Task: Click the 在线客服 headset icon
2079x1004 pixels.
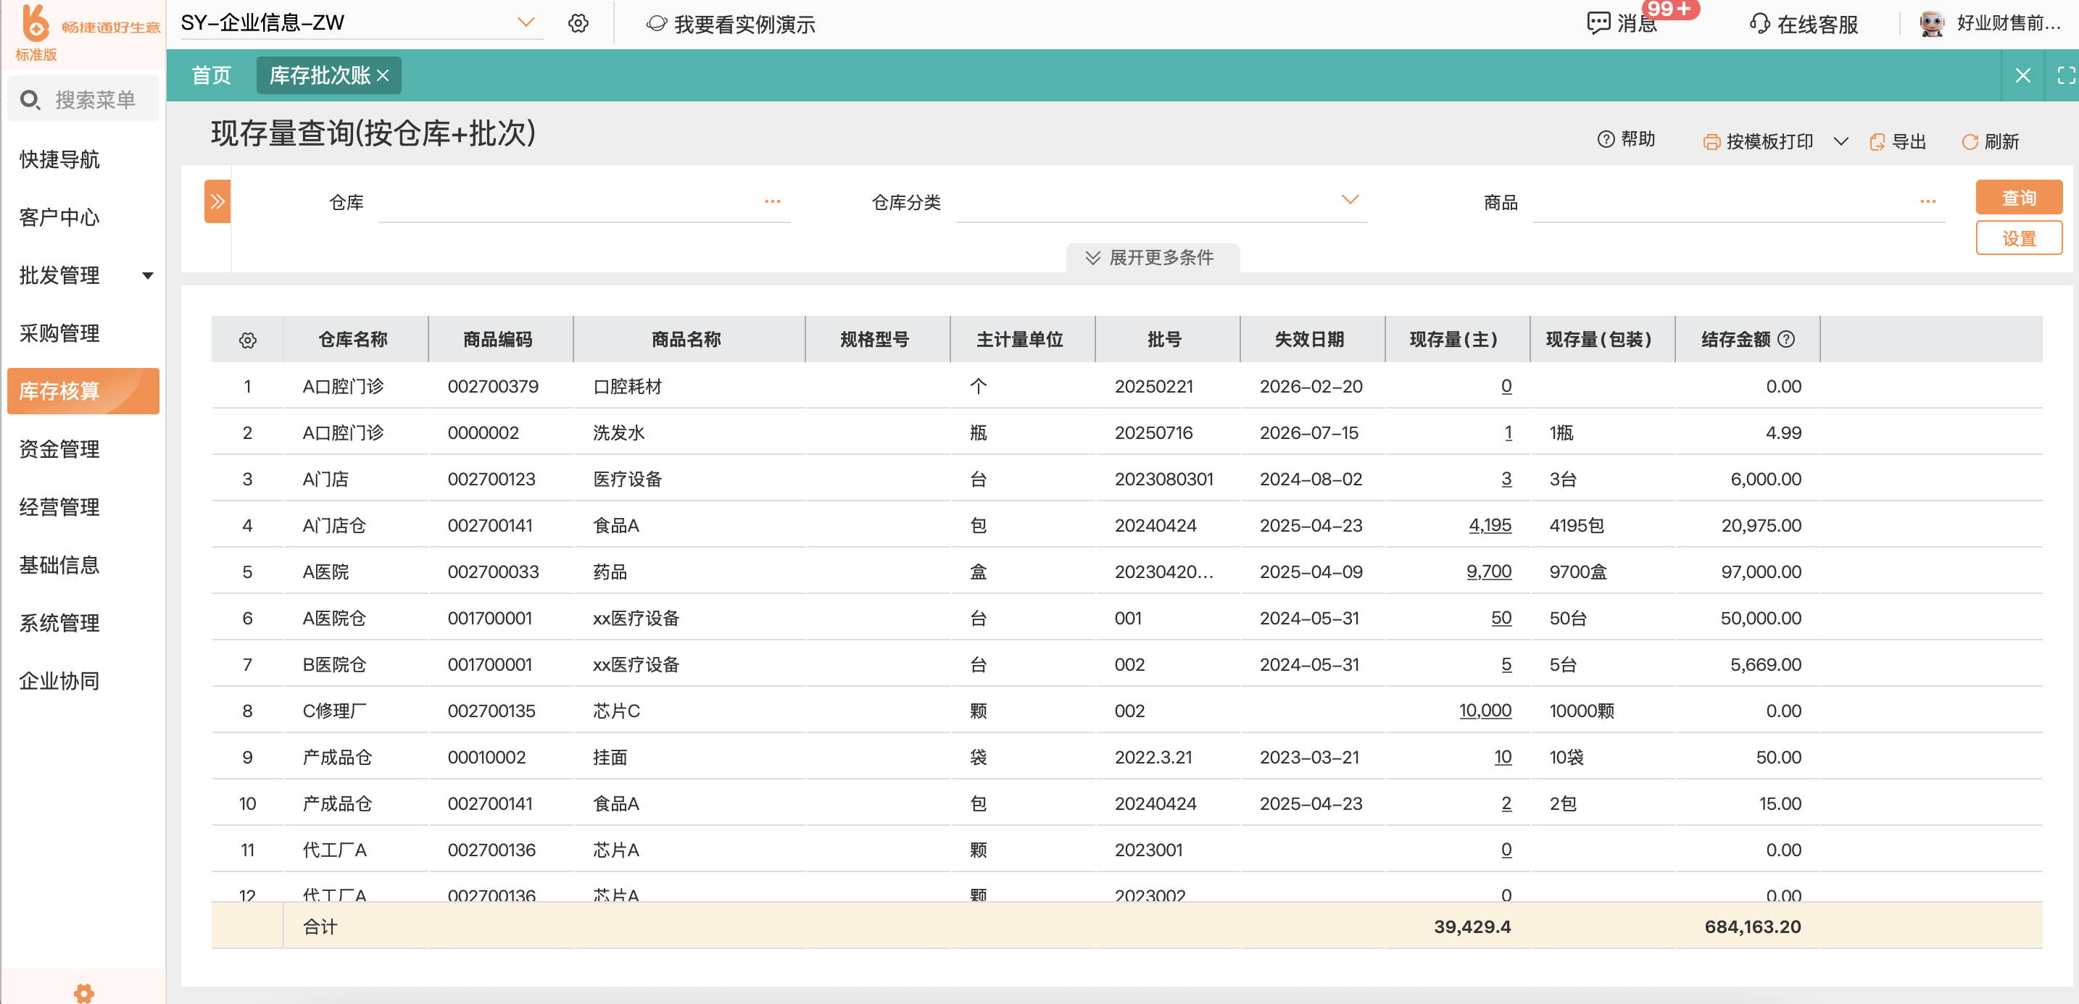Action: pyautogui.click(x=1759, y=23)
